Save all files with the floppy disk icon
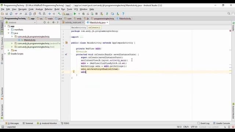This screenshot has width=235, height=132. coord(7,14)
